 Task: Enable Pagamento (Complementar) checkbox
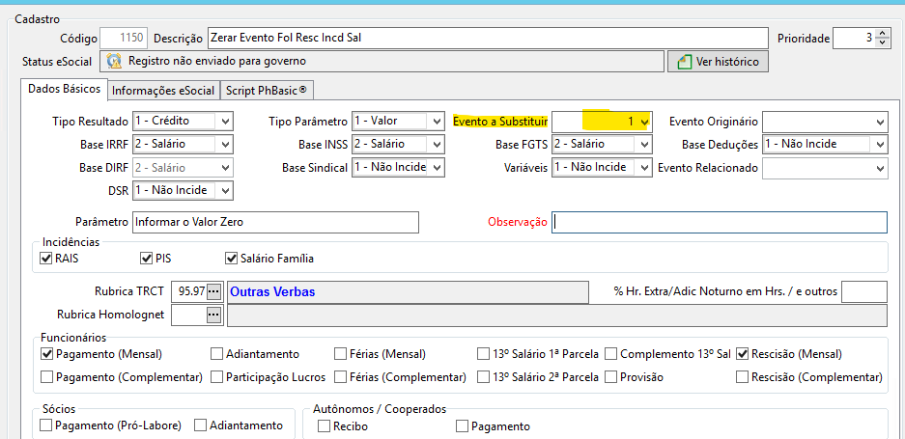46,377
